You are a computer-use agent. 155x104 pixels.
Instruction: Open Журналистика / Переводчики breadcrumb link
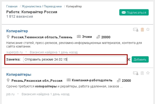click(42, 6)
